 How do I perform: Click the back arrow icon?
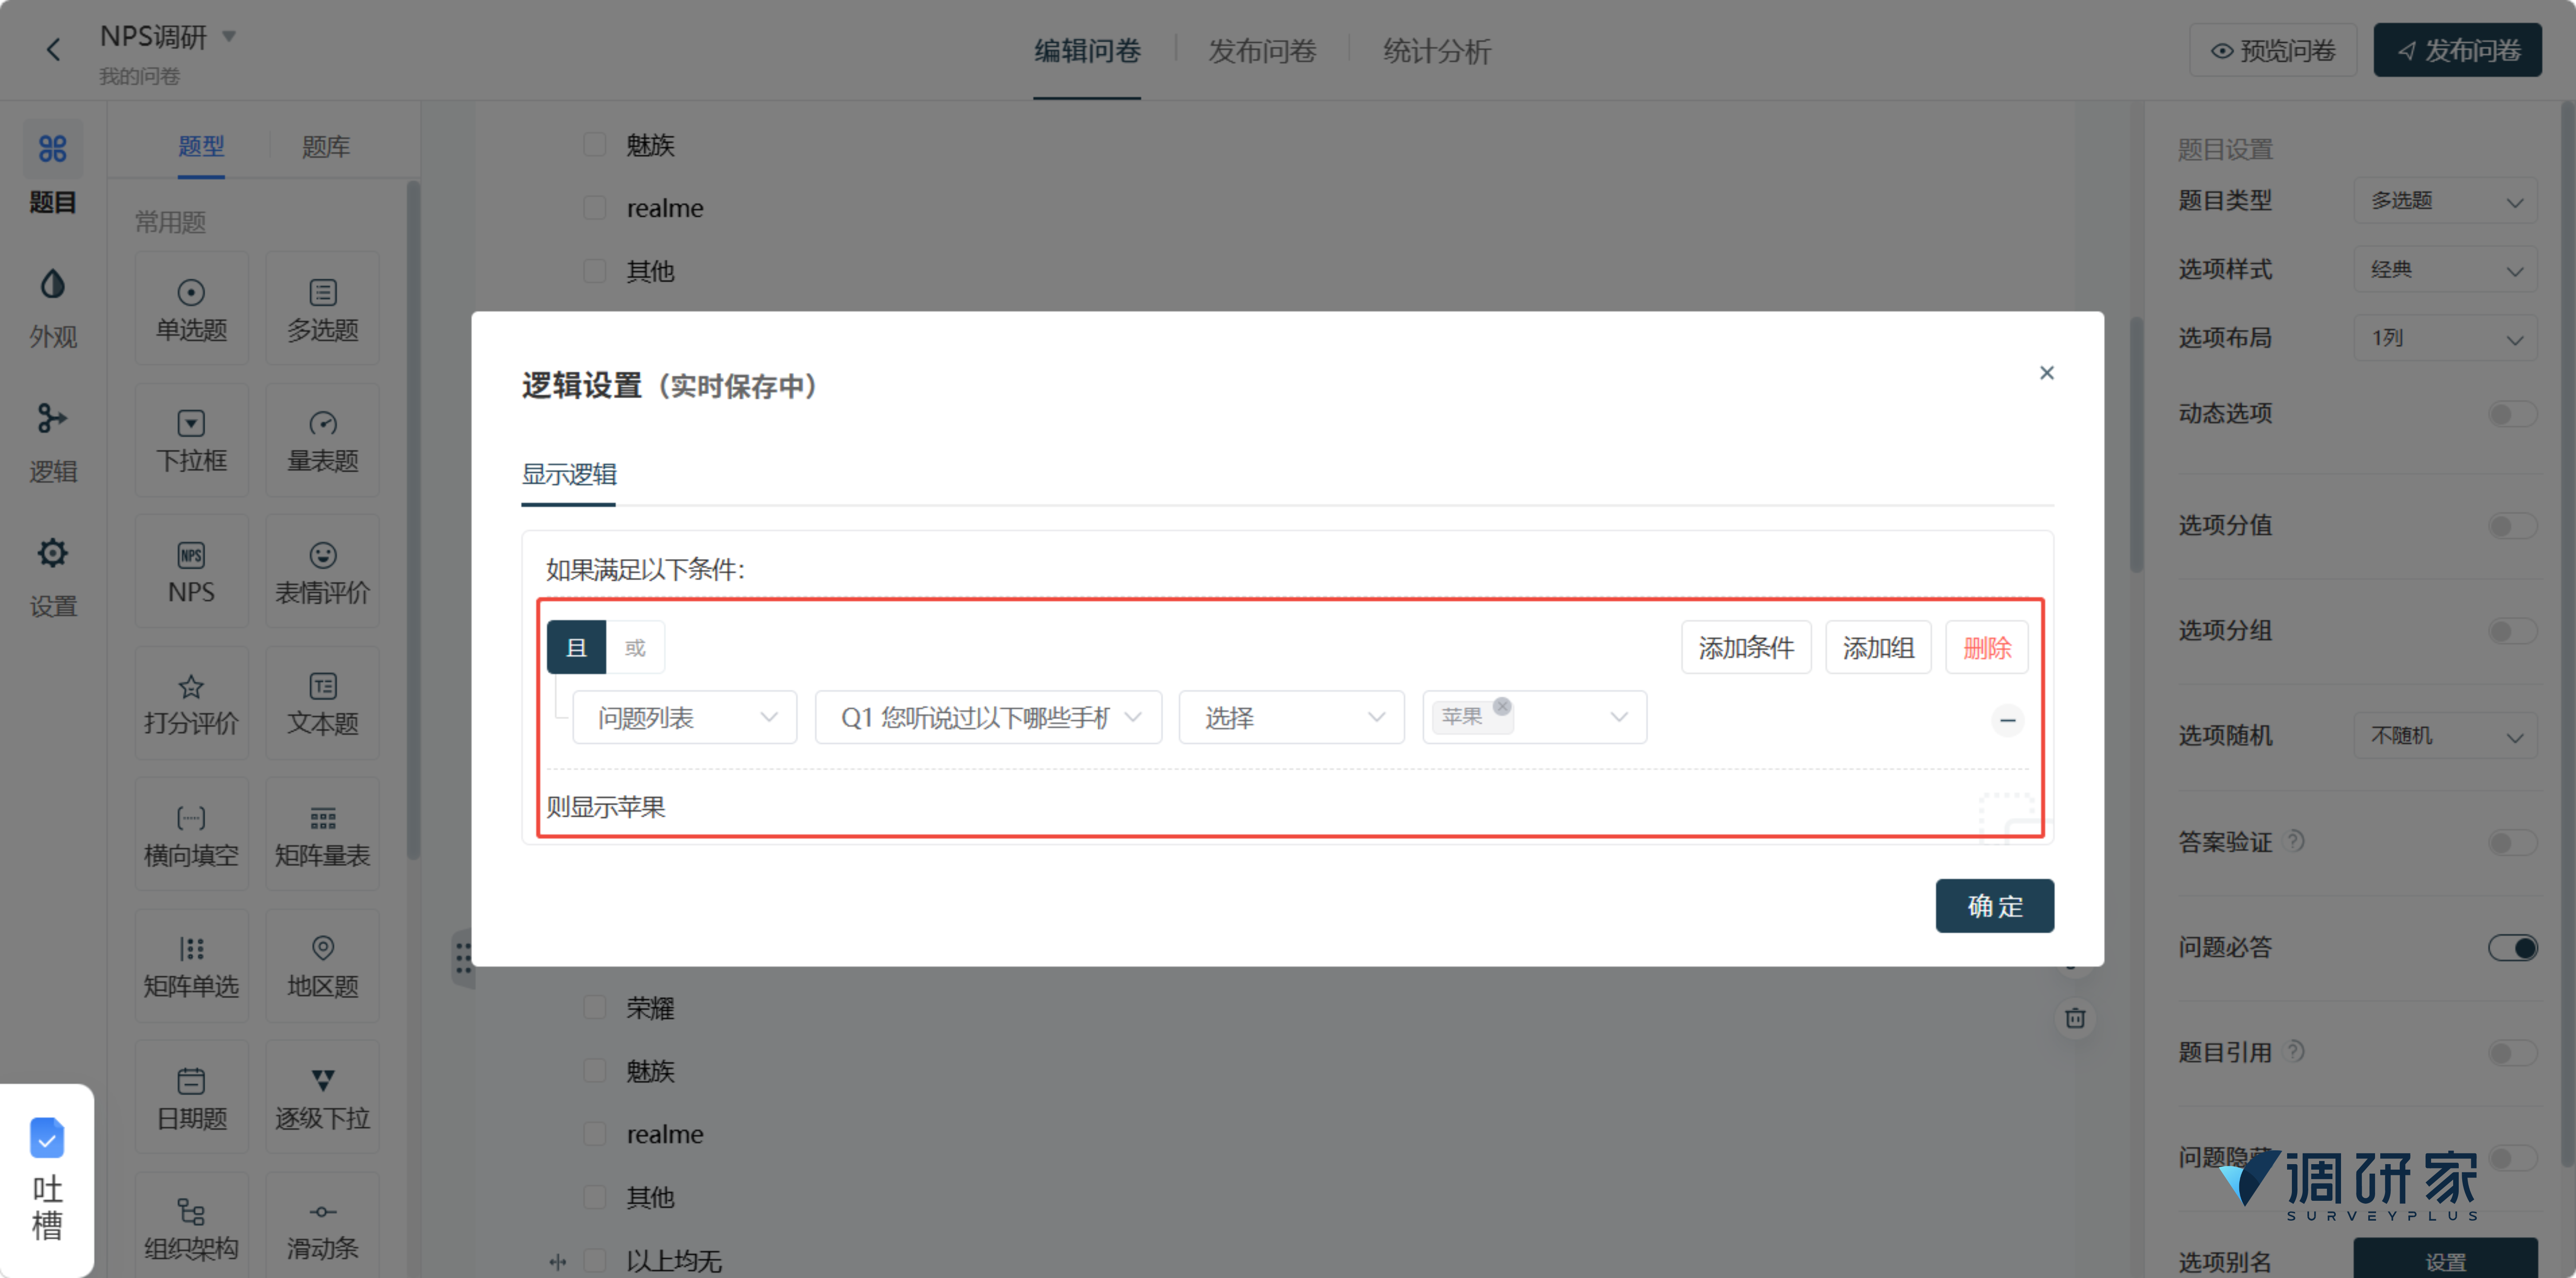click(x=54, y=50)
